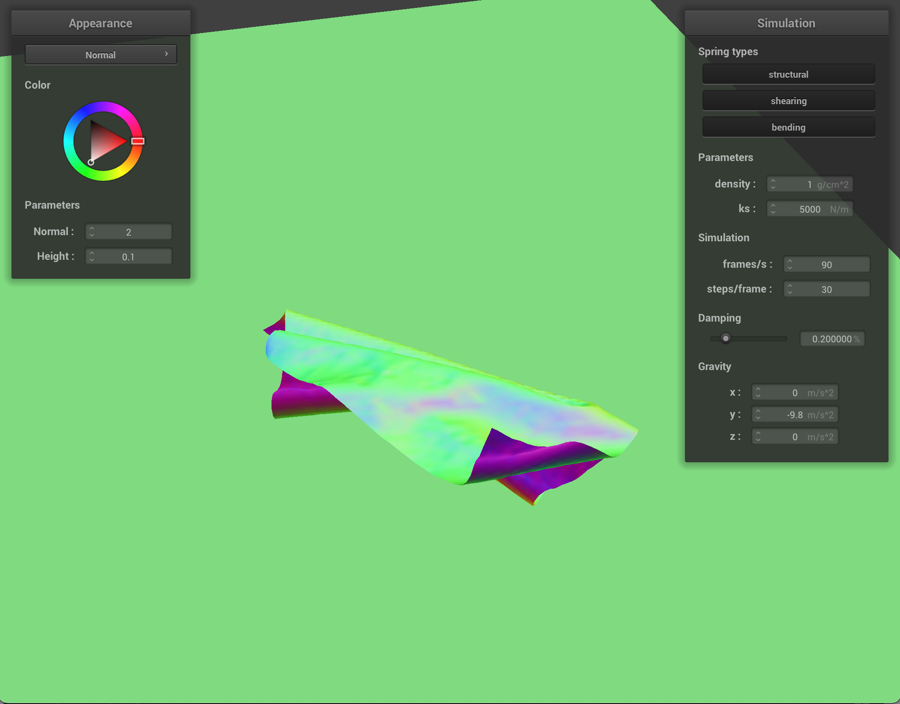Click the Simulation panel title bar
900x704 pixels.
(786, 23)
